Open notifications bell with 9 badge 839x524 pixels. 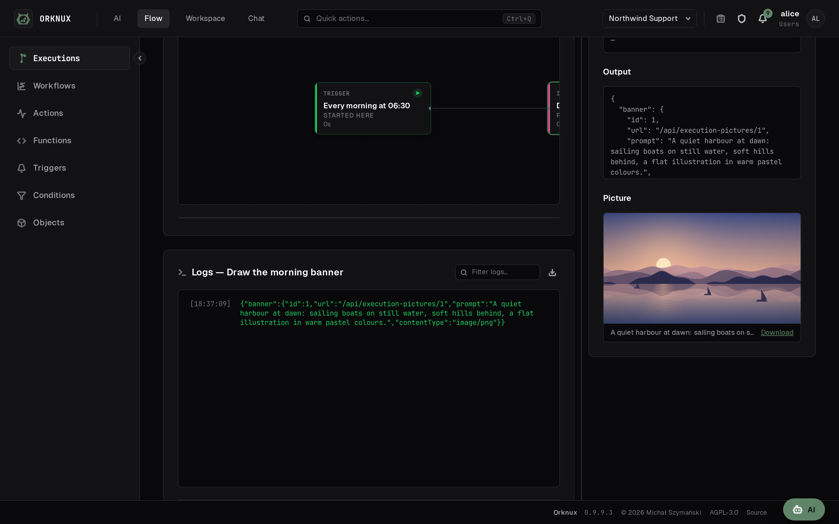pos(762,18)
